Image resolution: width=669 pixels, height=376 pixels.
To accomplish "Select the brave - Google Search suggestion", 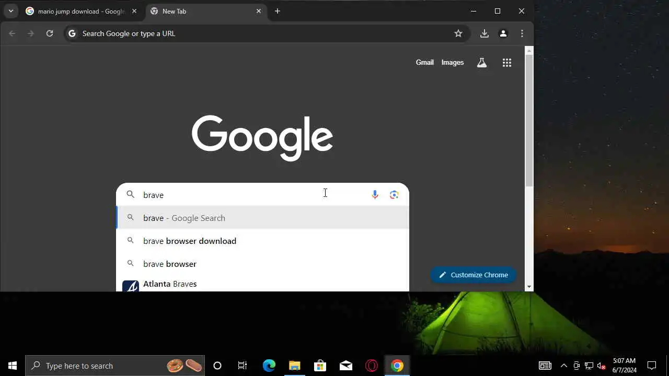I will tap(262, 218).
